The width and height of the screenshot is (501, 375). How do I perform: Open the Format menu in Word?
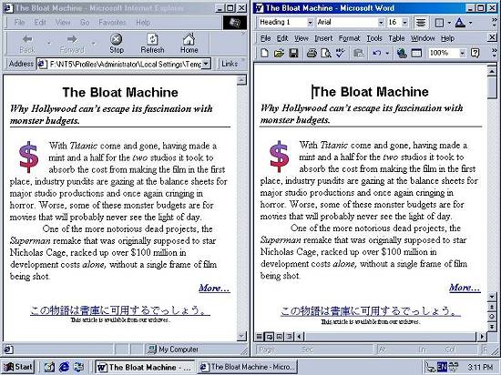pos(349,38)
